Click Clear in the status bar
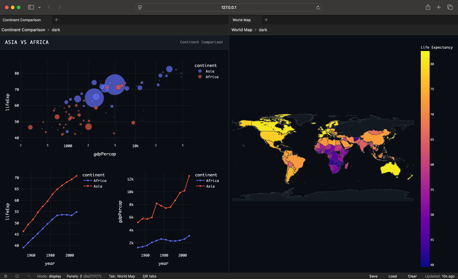Viewport: 458px width, 279px height. point(412,276)
